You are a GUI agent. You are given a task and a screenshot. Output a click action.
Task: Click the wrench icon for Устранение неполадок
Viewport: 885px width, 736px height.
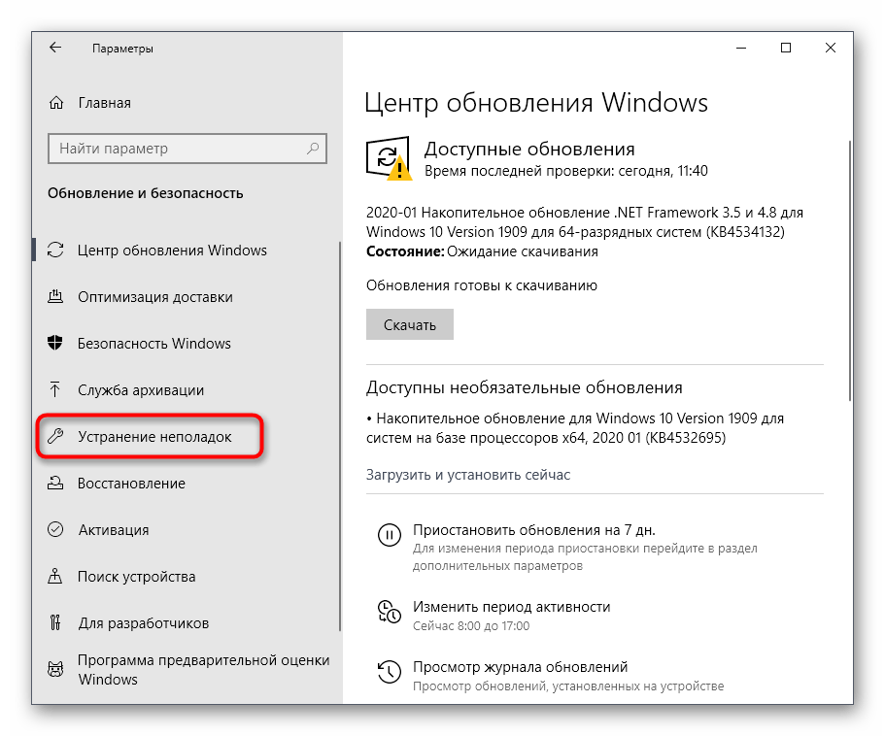pos(56,437)
